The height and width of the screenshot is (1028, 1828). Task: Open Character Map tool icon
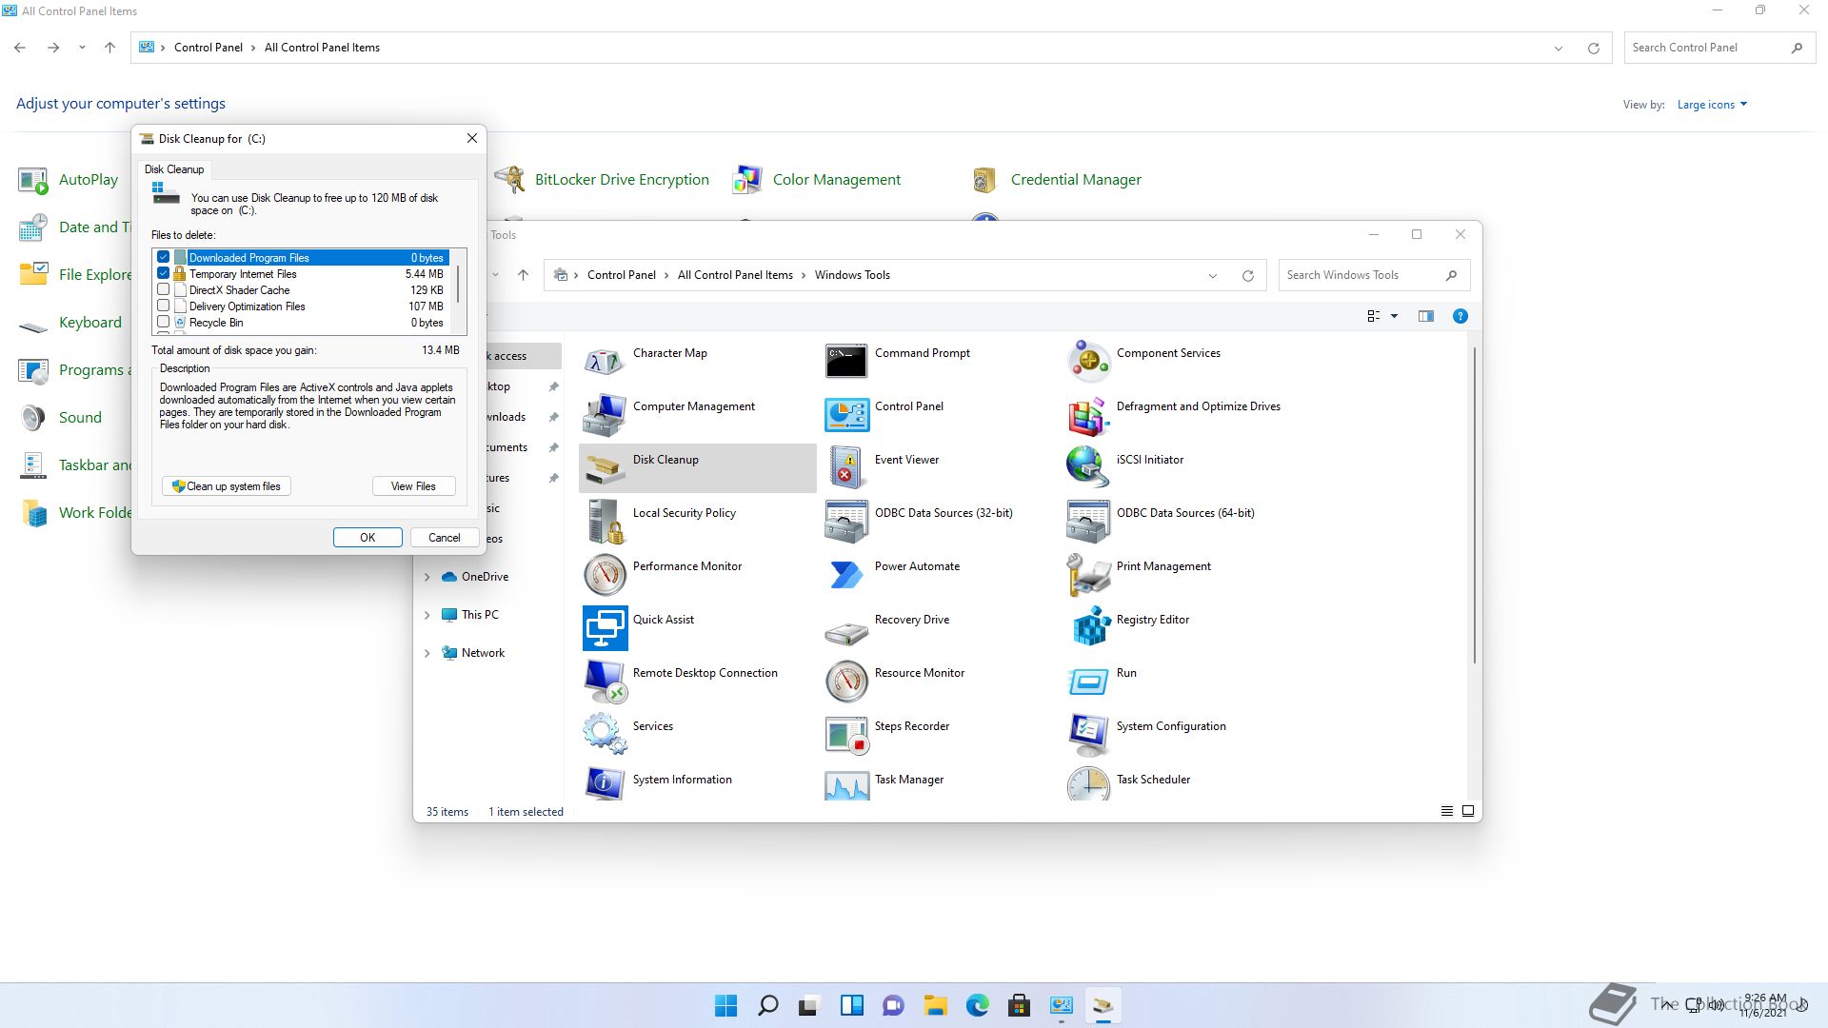[x=605, y=362]
